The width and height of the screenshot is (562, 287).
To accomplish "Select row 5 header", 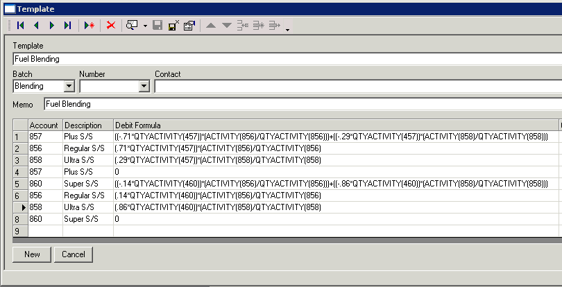I will pyautogui.click(x=20, y=184).
